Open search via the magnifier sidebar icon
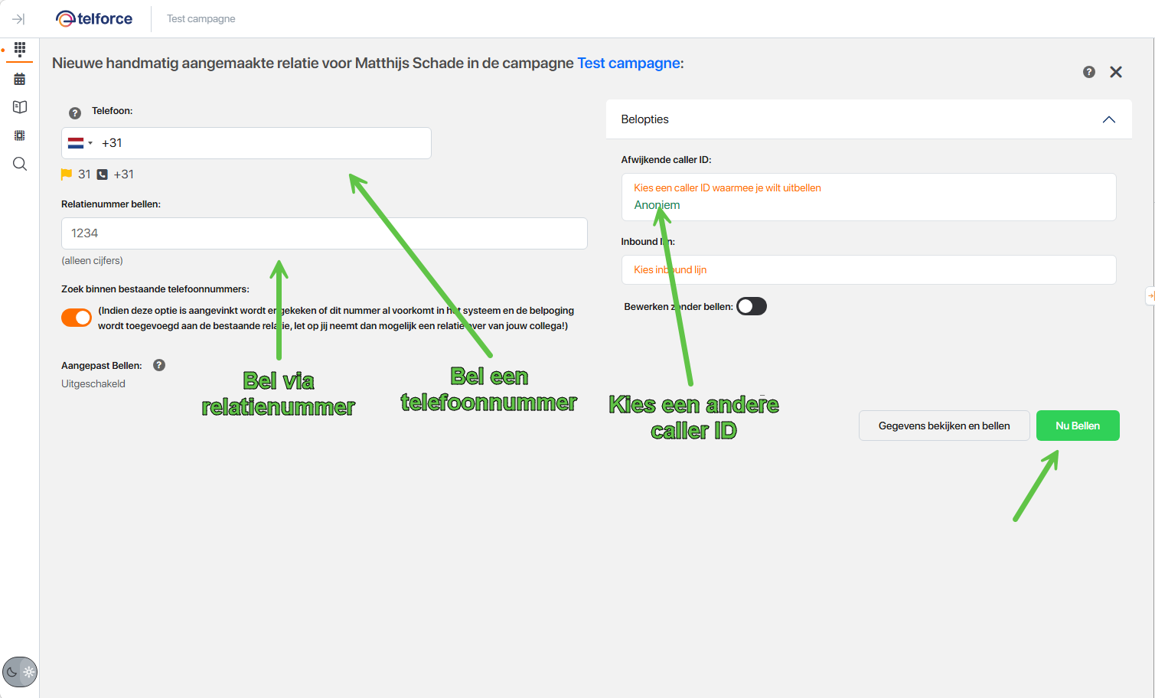This screenshot has width=1155, height=698. coord(19,163)
